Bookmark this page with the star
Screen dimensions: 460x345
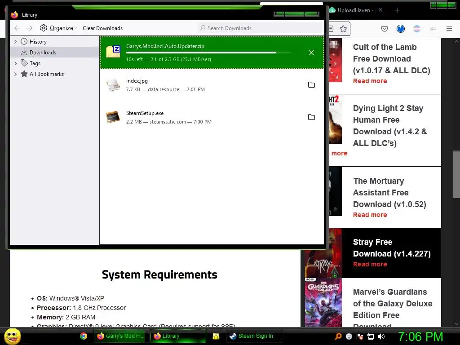pyautogui.click(x=343, y=29)
